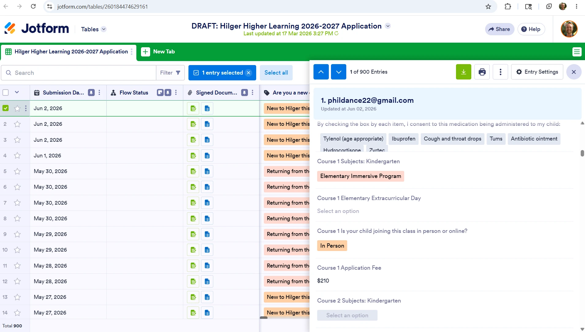
Task: Click Elementary Immersive Program tag
Action: click(x=361, y=176)
